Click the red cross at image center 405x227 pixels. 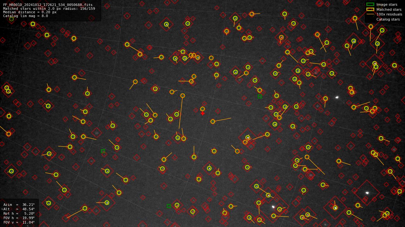coord(203,113)
